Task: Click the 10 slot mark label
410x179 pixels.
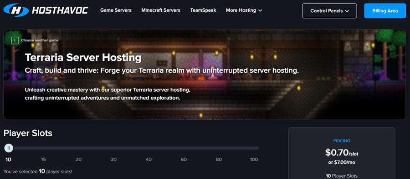Action: 8,159
